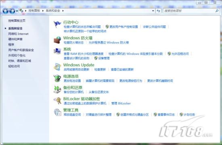Click the Windows Update icon

coord(57,67)
